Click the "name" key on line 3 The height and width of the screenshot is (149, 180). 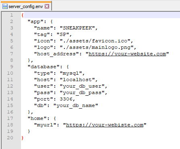43,28
